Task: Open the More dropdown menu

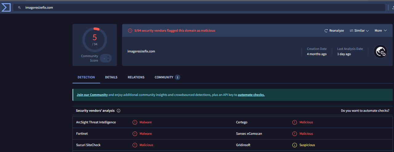Action: tap(381, 31)
